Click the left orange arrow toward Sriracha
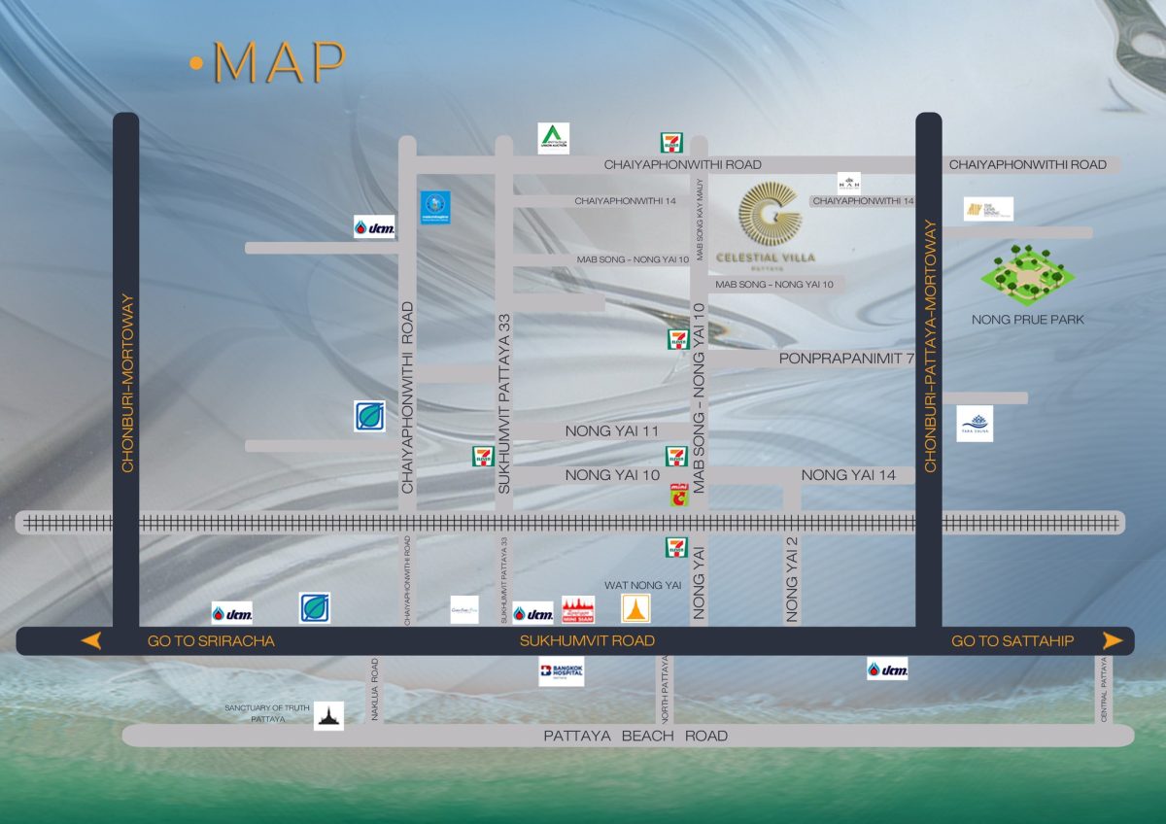This screenshot has width=1166, height=824. 91,640
